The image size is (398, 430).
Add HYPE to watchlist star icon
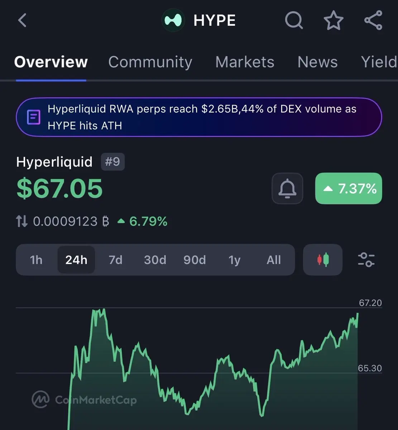[334, 20]
